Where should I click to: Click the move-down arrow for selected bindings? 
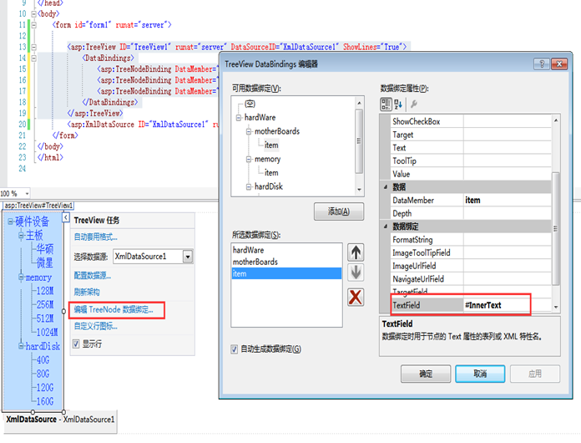coord(355,272)
